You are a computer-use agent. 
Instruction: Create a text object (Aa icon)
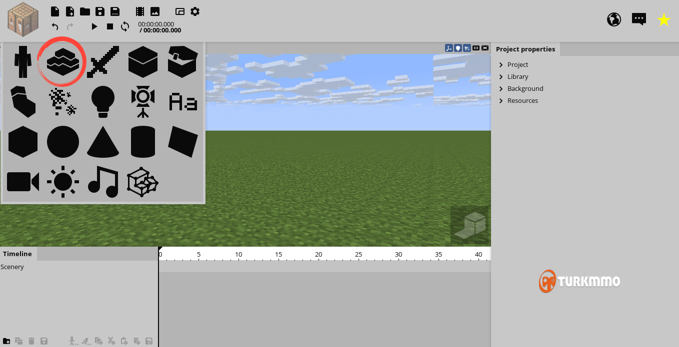pyautogui.click(x=183, y=102)
